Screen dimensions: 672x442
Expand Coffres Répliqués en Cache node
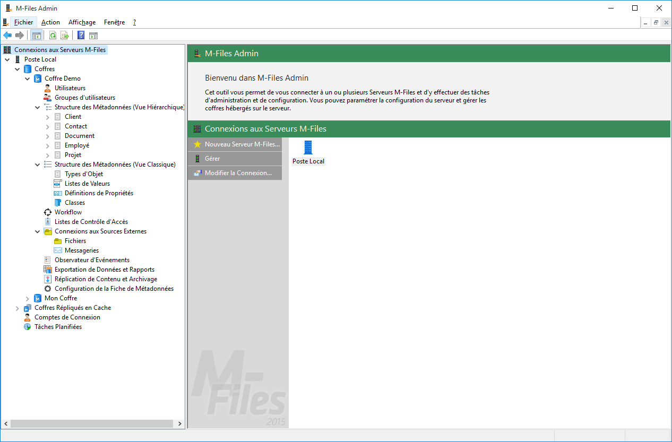coord(18,308)
